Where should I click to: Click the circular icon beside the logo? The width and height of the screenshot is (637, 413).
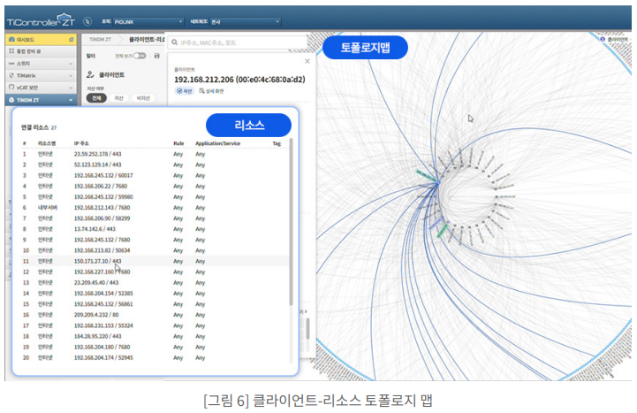pos(87,19)
